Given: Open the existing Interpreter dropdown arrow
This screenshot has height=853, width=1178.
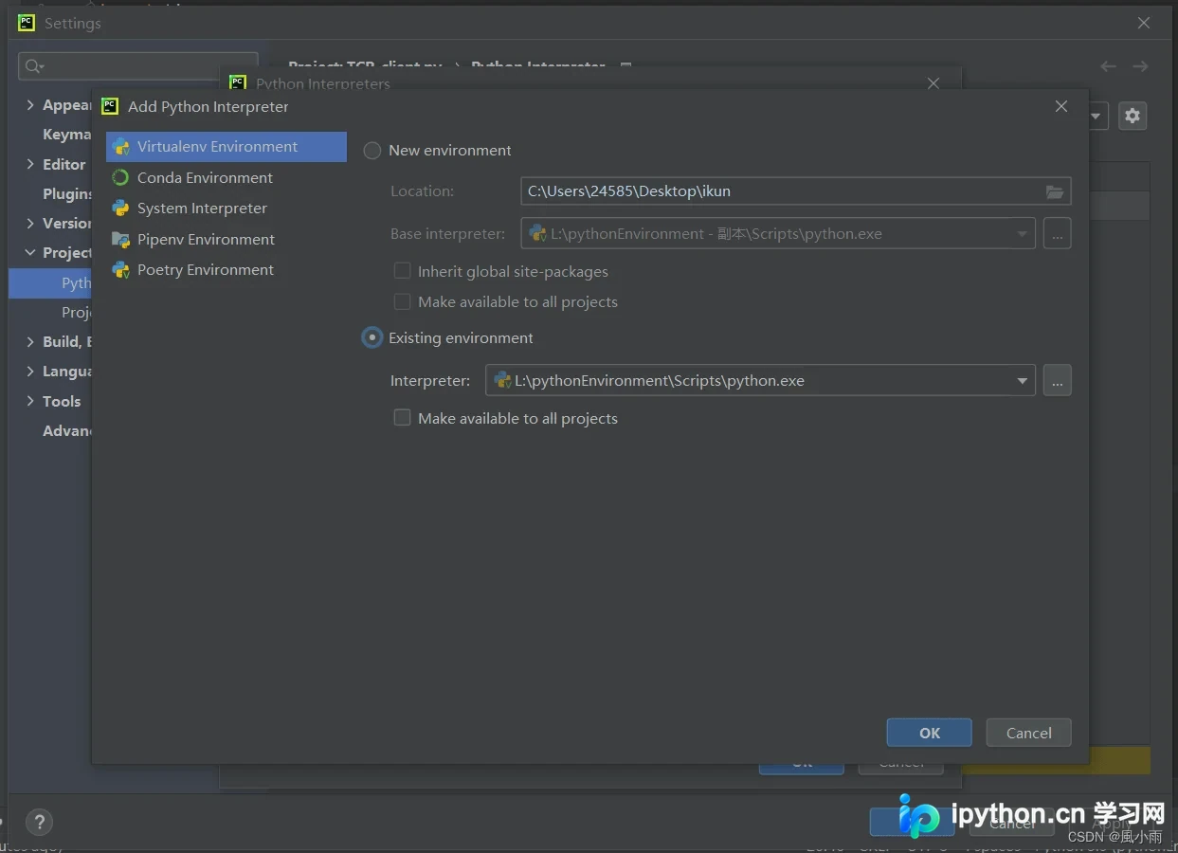Looking at the screenshot, I should [1022, 381].
